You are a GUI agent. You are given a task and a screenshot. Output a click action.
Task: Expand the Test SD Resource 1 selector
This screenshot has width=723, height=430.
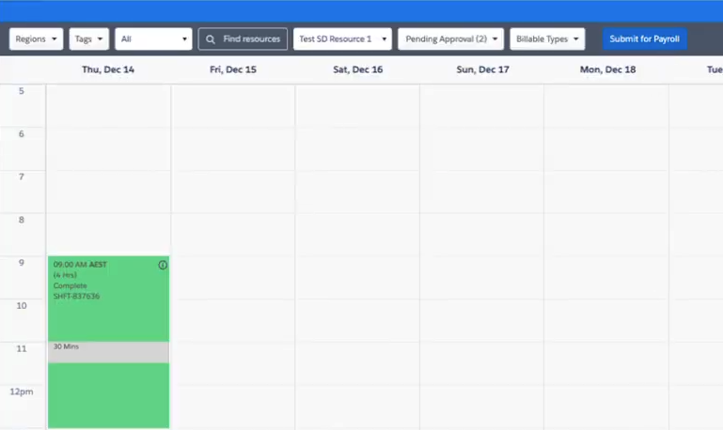pyautogui.click(x=341, y=39)
